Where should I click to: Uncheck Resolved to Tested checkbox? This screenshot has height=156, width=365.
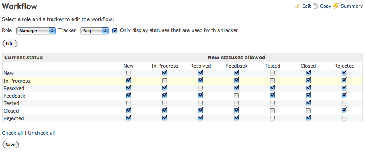272,88
